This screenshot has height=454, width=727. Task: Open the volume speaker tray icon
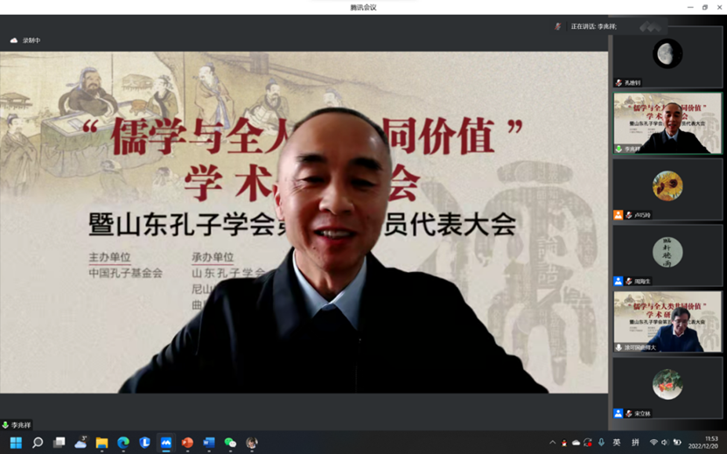pyautogui.click(x=665, y=443)
